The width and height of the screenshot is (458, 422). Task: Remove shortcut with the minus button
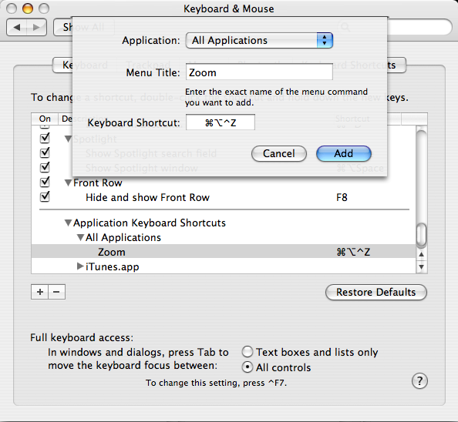pos(56,292)
